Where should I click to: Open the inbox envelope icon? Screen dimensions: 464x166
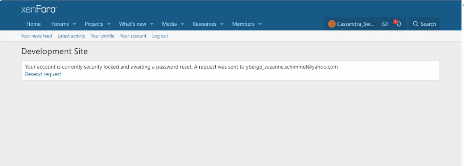pos(385,24)
